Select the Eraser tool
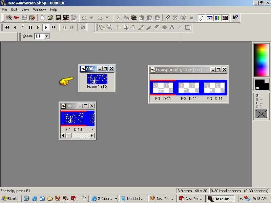The image size is (271, 203). point(157,27)
